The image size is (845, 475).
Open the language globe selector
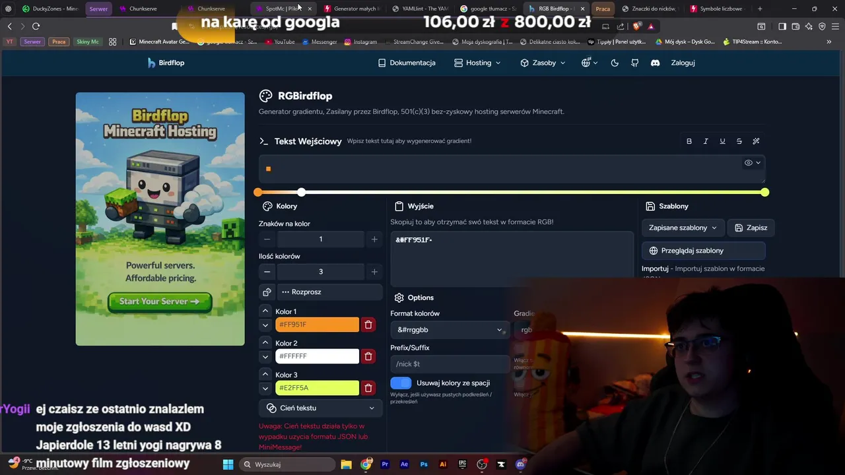589,63
